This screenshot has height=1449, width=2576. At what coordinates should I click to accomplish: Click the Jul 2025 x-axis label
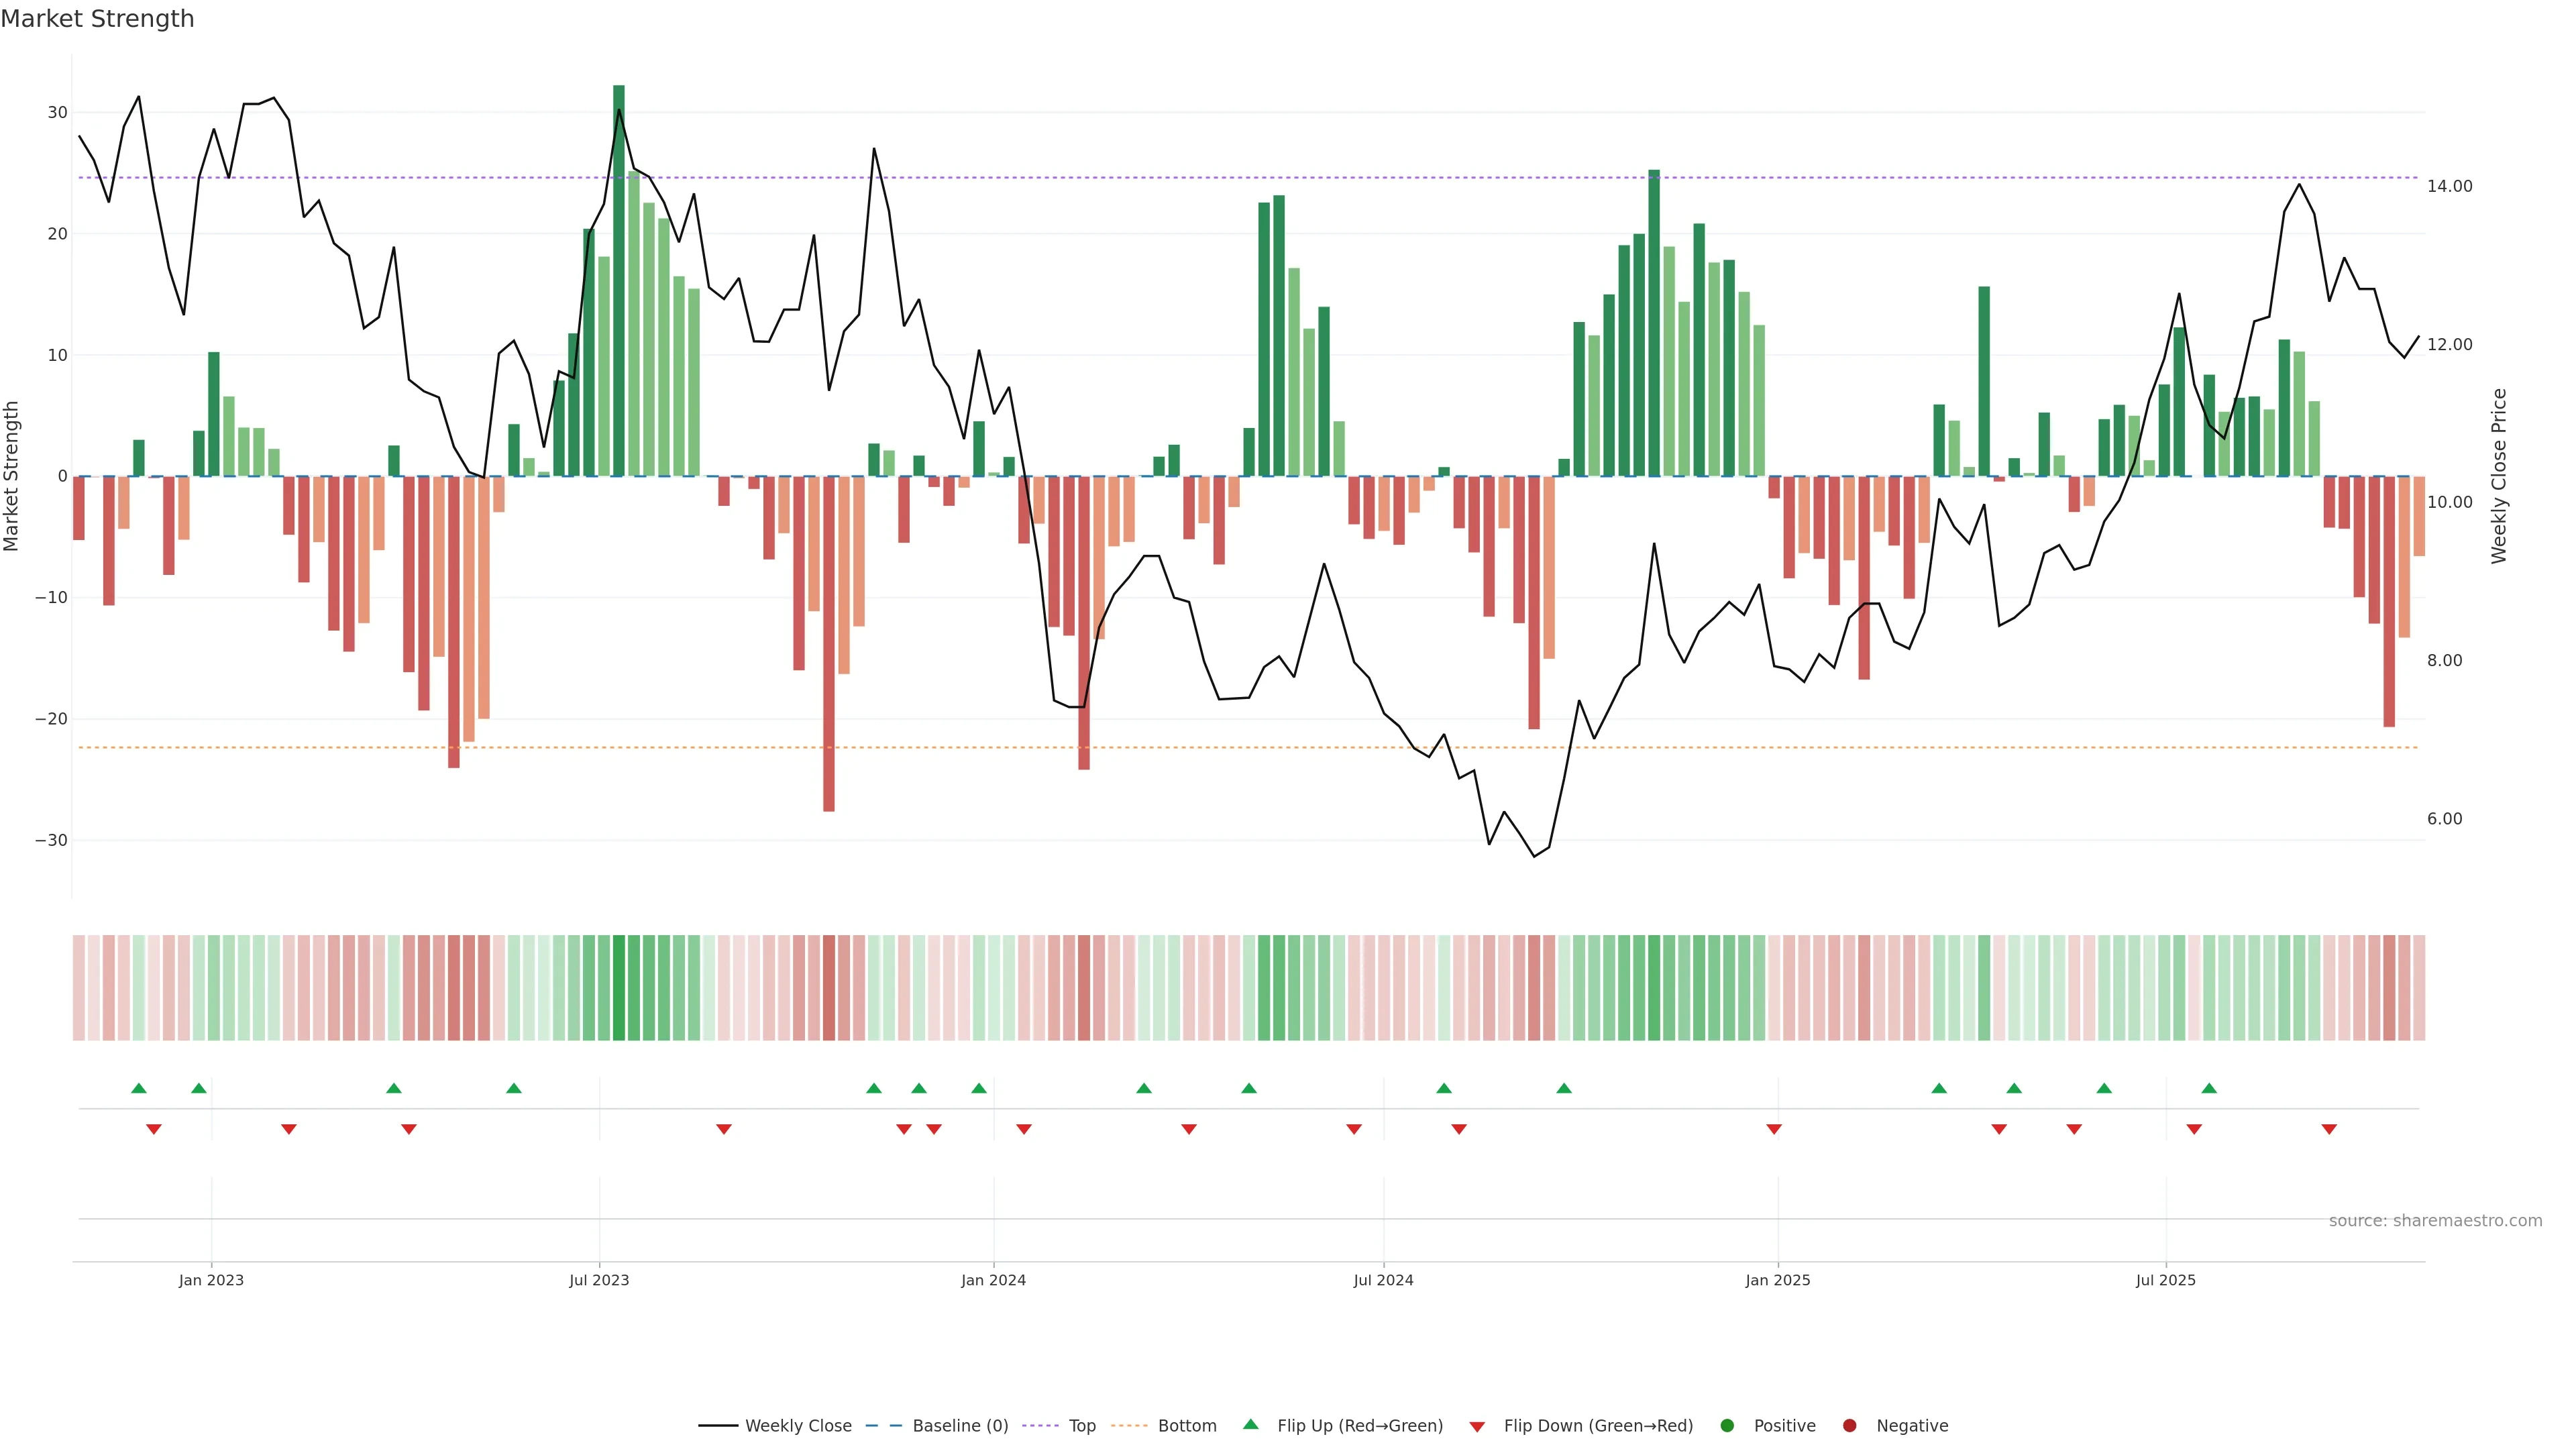tap(2165, 1280)
